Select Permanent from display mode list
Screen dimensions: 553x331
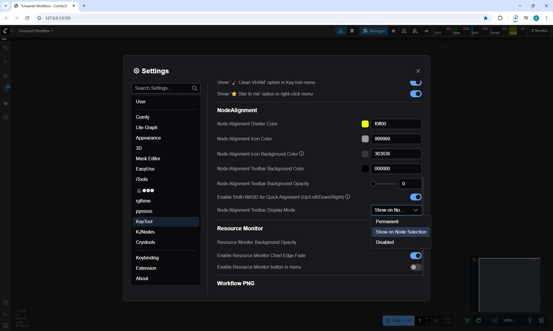click(387, 221)
